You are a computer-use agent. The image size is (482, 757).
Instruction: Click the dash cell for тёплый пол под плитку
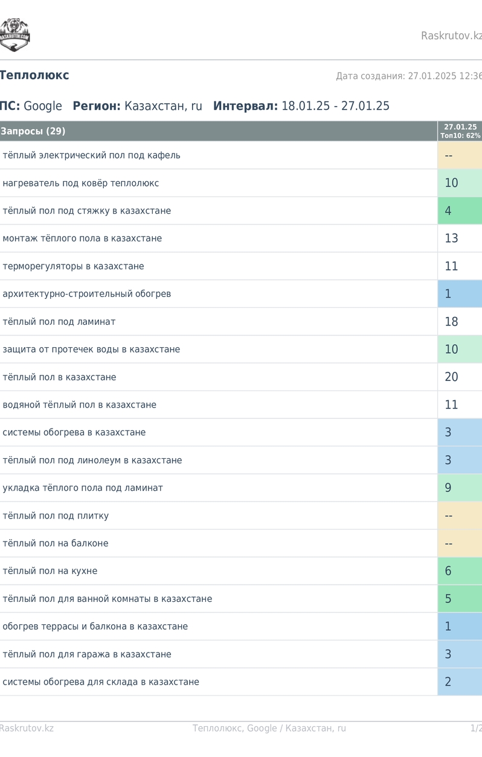(460, 516)
